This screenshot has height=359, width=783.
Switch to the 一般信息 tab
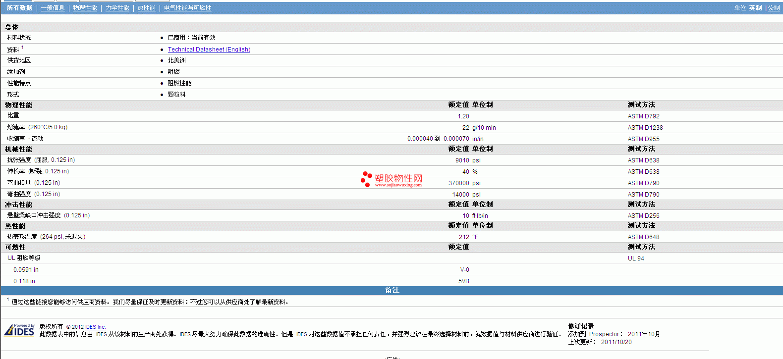53,8
